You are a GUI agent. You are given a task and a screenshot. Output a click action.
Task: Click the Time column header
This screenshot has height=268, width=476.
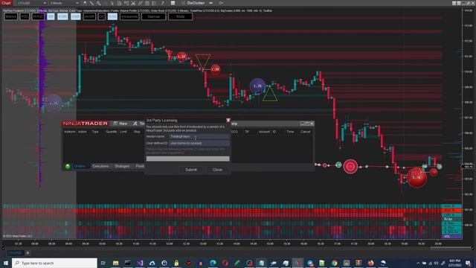point(290,132)
